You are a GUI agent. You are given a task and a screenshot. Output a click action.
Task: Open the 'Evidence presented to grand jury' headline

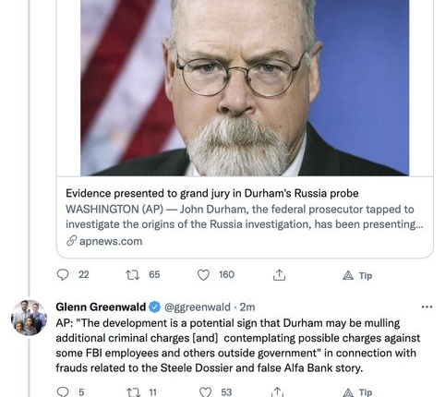pyautogui.click(x=212, y=193)
